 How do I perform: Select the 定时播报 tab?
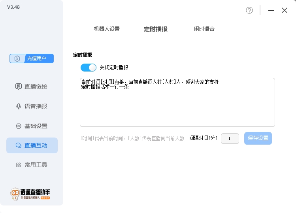(156, 29)
